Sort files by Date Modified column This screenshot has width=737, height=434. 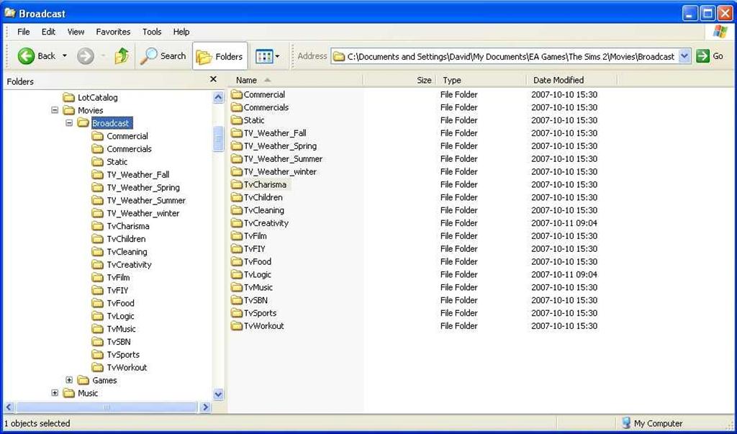pyautogui.click(x=571, y=81)
